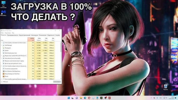Open File Explorer from the taskbar
The width and height of the screenshot is (178, 100).
click(x=81, y=98)
